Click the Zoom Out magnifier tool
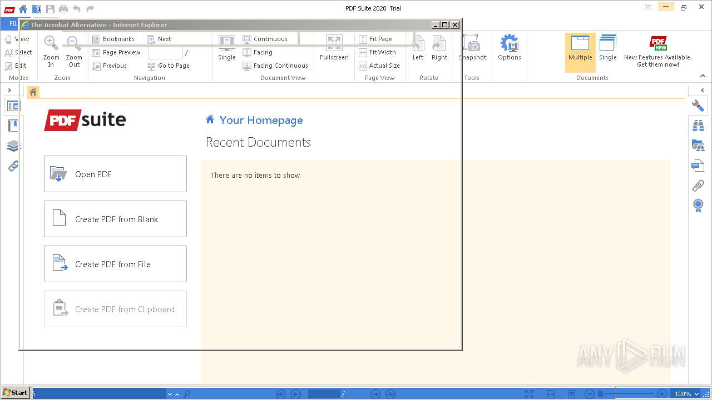 (74, 51)
